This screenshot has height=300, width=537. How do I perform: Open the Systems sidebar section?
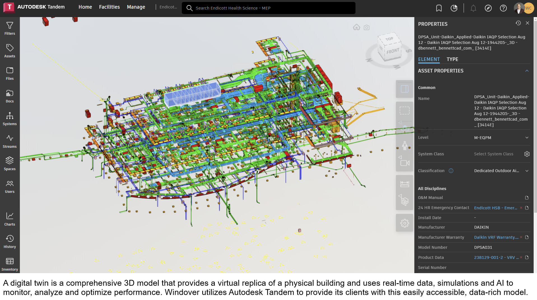click(x=10, y=119)
